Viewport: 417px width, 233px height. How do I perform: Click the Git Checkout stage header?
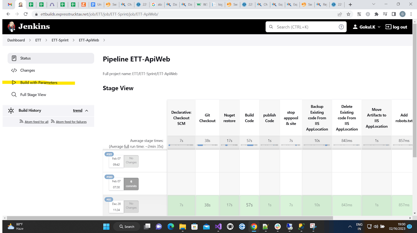click(207, 118)
